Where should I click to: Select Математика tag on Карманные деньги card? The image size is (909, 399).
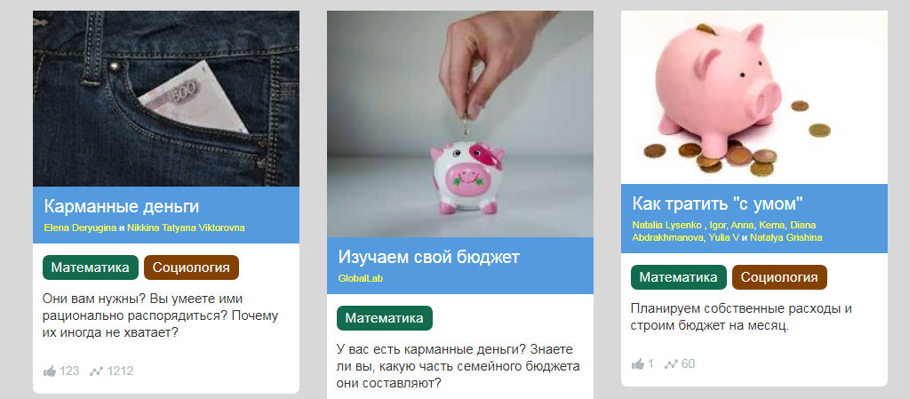click(91, 267)
